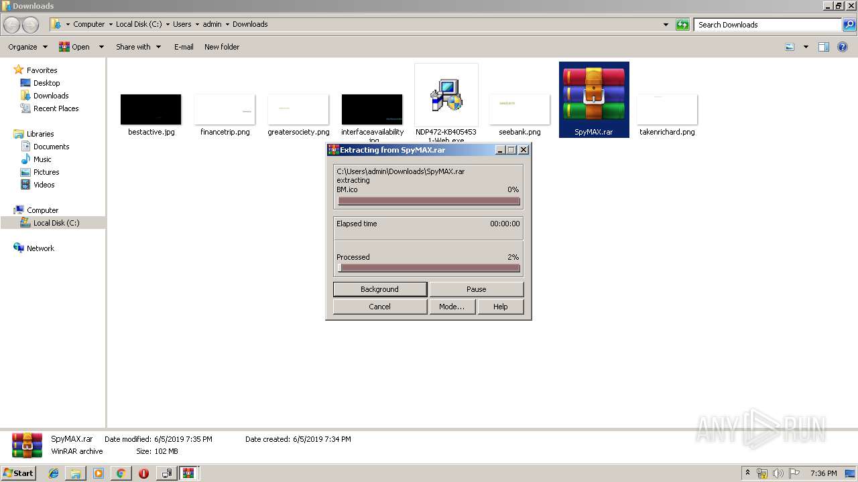Go to Users in the breadcrumb
The width and height of the screenshot is (858, 482).
point(182,24)
